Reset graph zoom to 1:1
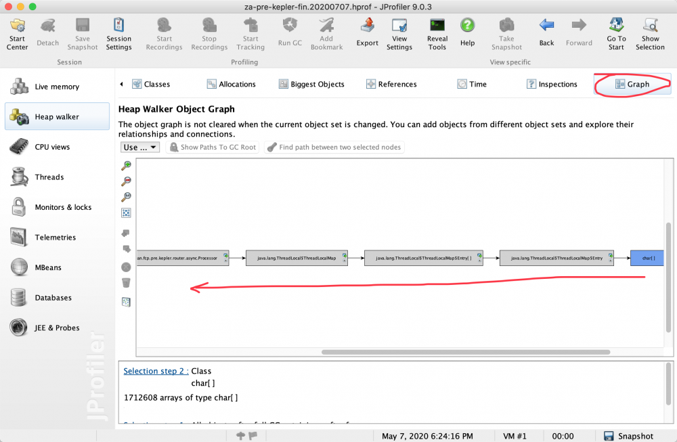 coord(126,197)
